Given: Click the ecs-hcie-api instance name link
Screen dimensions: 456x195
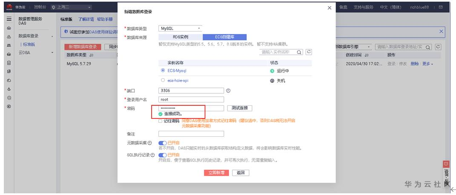Looking at the screenshot, I should click(178, 80).
